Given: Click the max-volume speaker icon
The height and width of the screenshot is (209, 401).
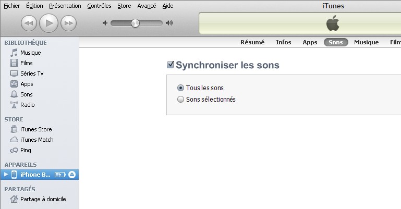Looking at the screenshot, I should click(x=169, y=23).
